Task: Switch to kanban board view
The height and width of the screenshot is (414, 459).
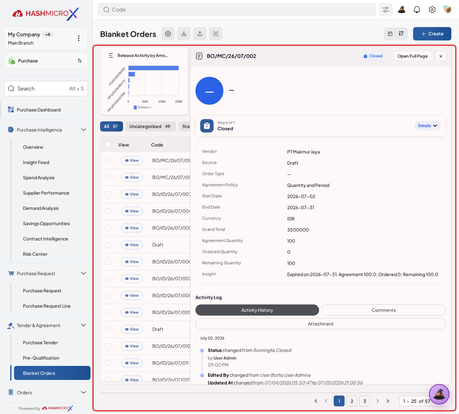Action: 401,34
